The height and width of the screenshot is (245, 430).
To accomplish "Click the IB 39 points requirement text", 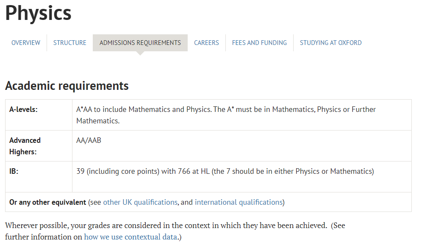I will pyautogui.click(x=225, y=172).
